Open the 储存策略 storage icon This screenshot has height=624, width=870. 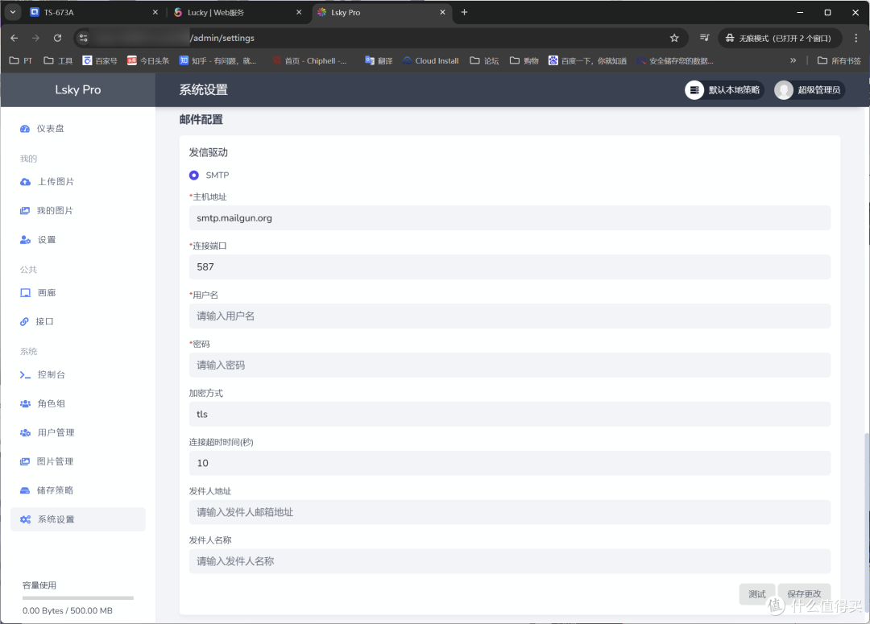tap(25, 490)
